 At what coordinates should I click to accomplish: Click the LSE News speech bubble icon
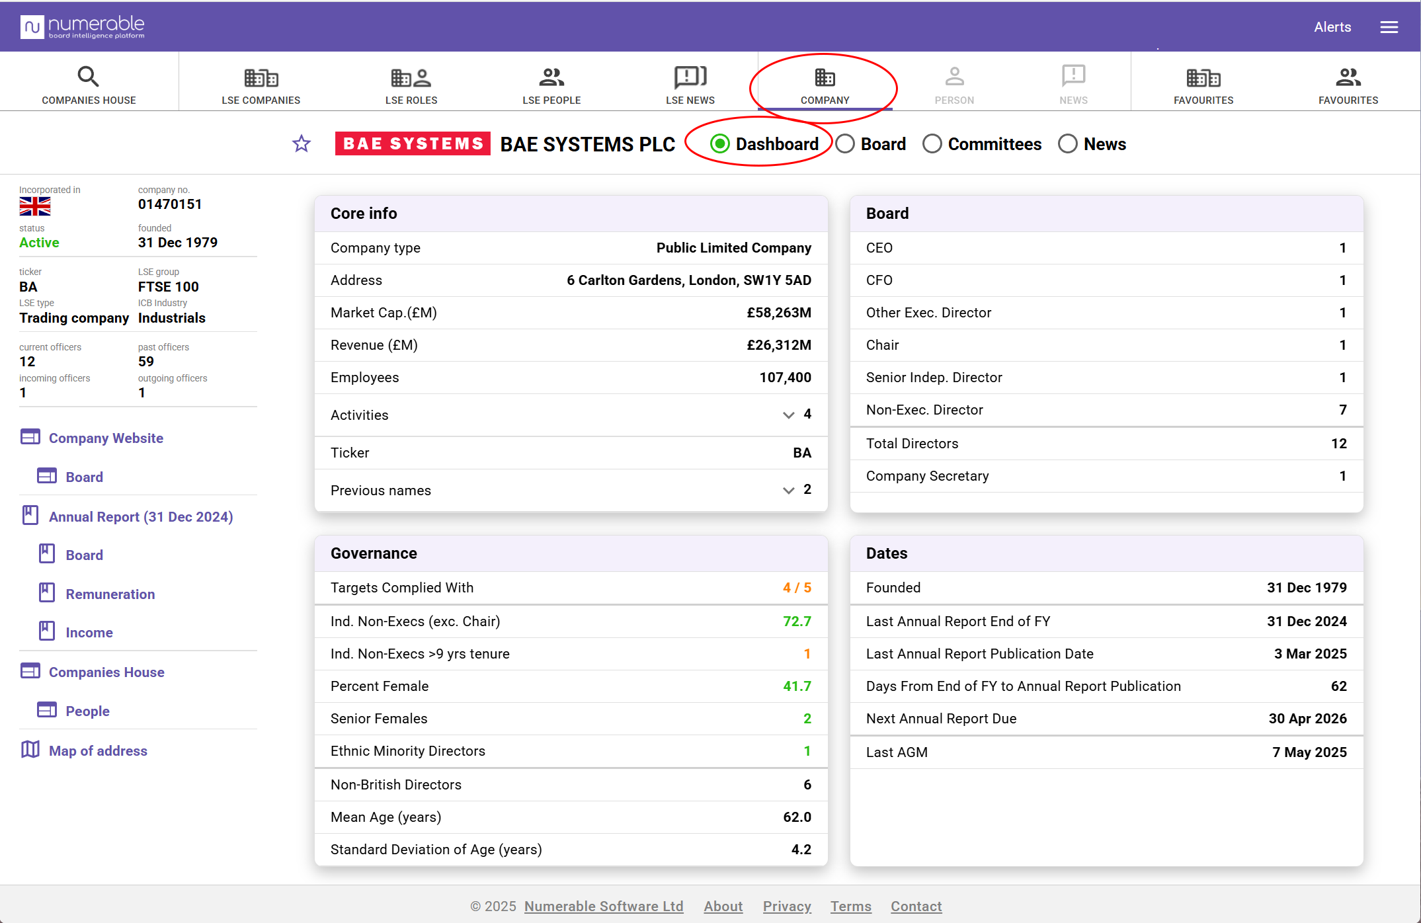(690, 77)
